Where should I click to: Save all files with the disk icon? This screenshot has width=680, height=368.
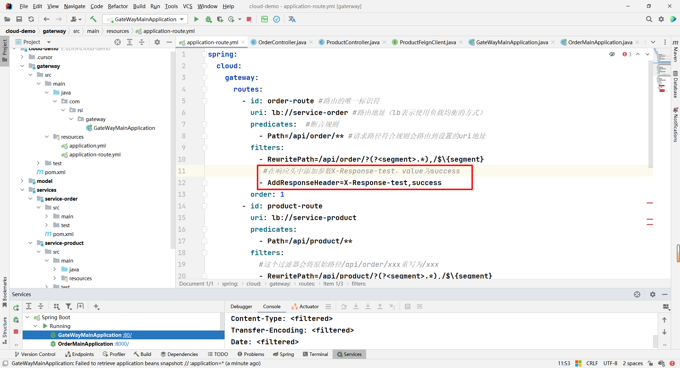[19, 19]
